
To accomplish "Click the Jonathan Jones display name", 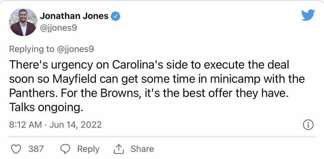I will [74, 16].
